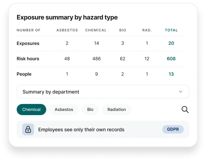Select the People row label
Image resolution: width=206 pixels, height=161 pixels.
[x=24, y=74]
